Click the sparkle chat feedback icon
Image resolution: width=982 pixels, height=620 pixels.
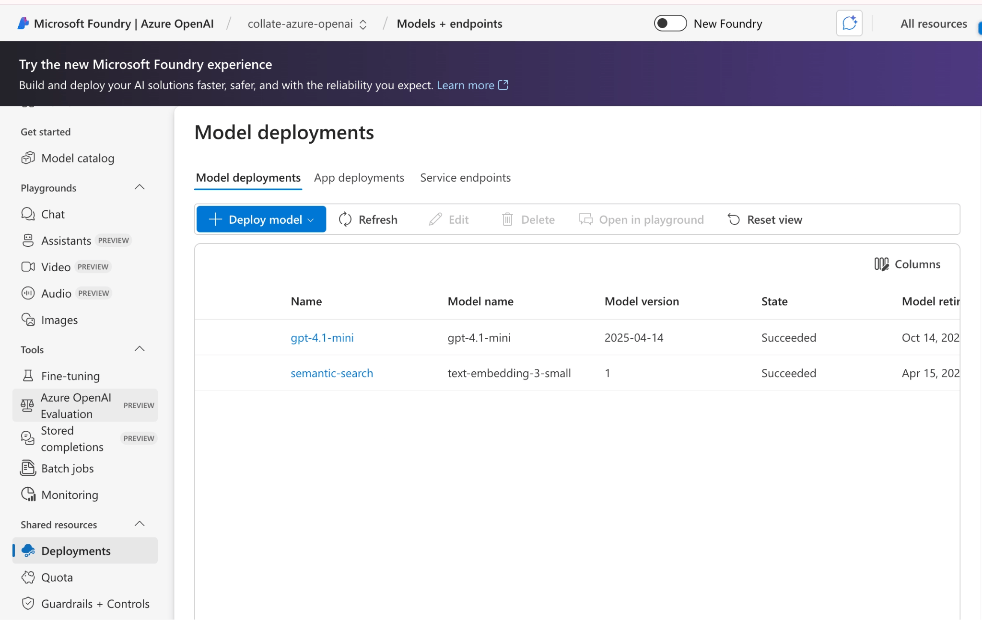[849, 23]
